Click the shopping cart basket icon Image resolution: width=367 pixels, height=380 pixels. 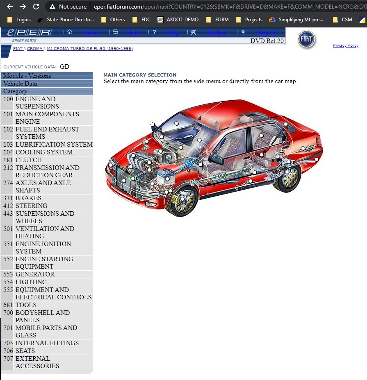click(x=193, y=32)
